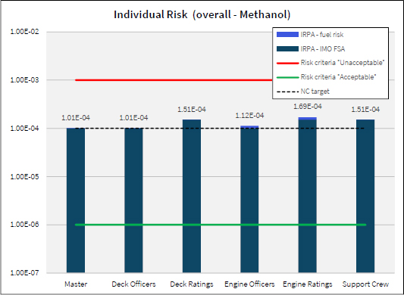Click the IRPA - IMO FSA legend swatch

(x=287, y=49)
